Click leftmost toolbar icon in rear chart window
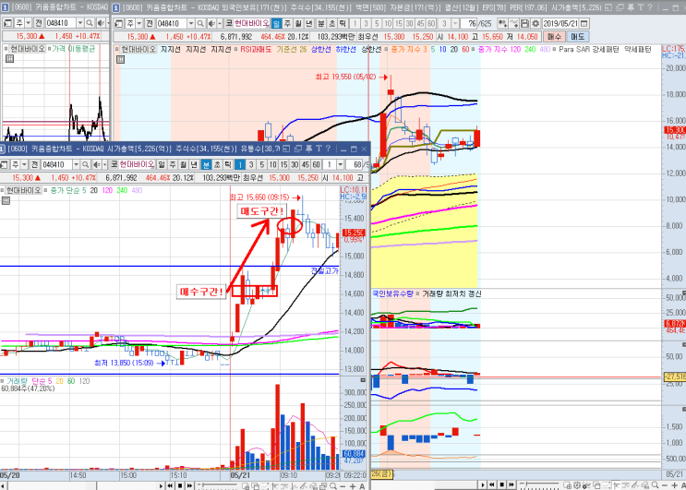Image resolution: width=686 pixels, height=490 pixels. coord(118,23)
